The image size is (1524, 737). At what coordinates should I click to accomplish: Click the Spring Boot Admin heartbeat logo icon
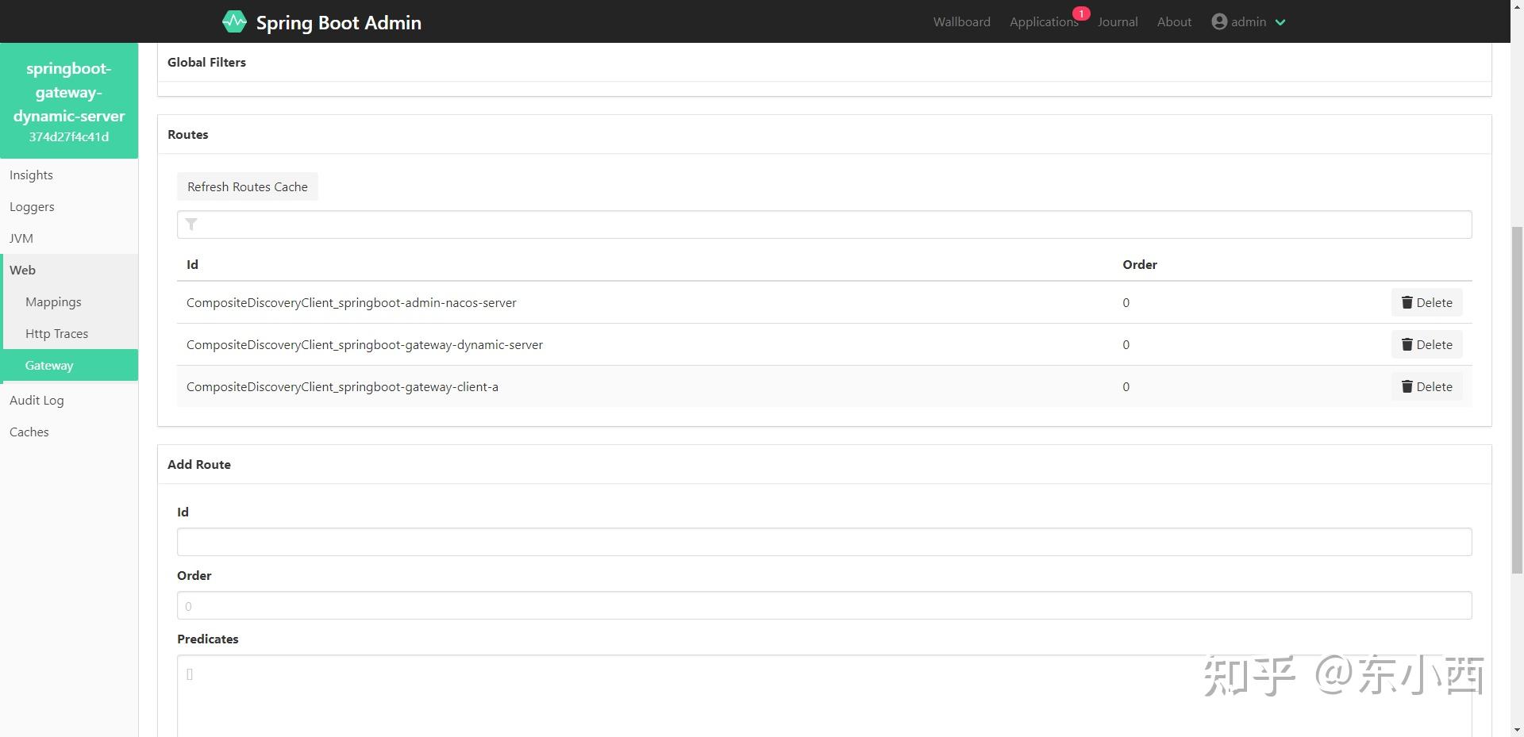click(235, 21)
